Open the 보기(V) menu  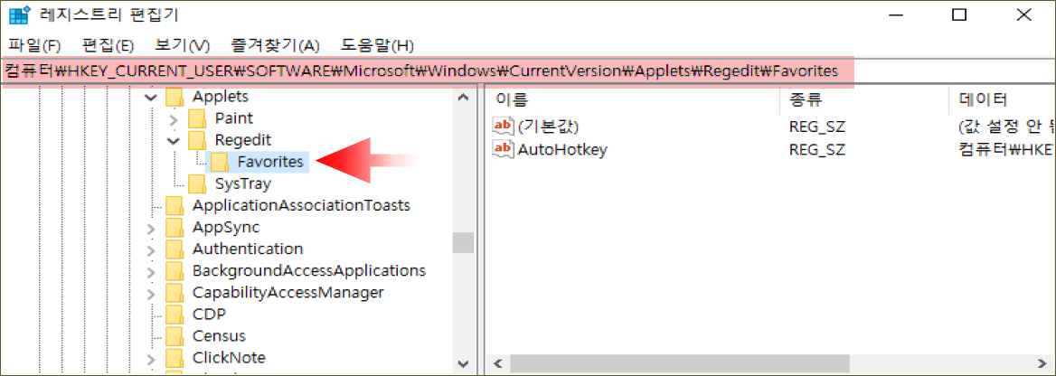(183, 46)
